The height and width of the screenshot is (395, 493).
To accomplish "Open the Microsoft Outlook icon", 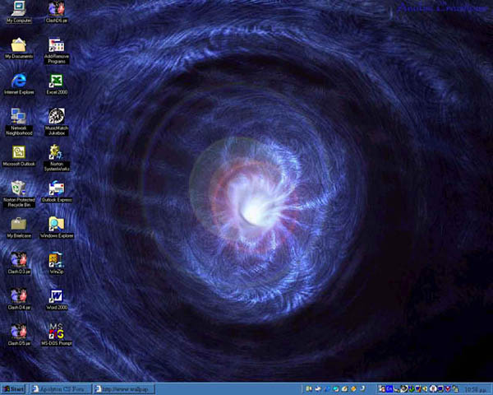I will (x=18, y=152).
